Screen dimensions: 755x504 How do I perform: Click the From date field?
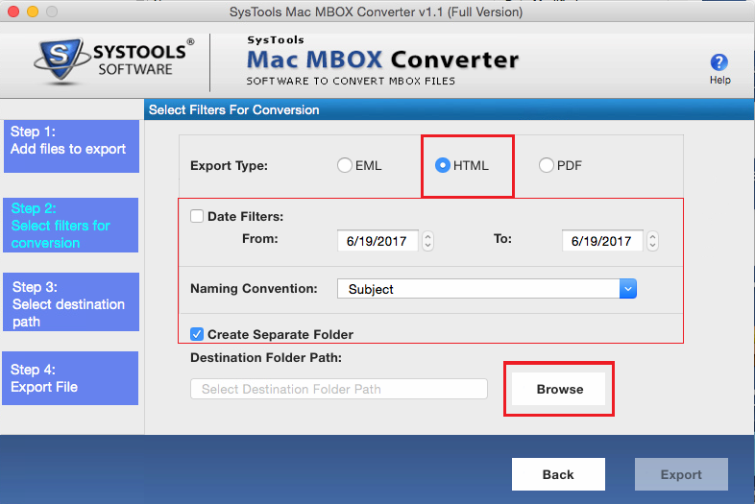(x=377, y=241)
